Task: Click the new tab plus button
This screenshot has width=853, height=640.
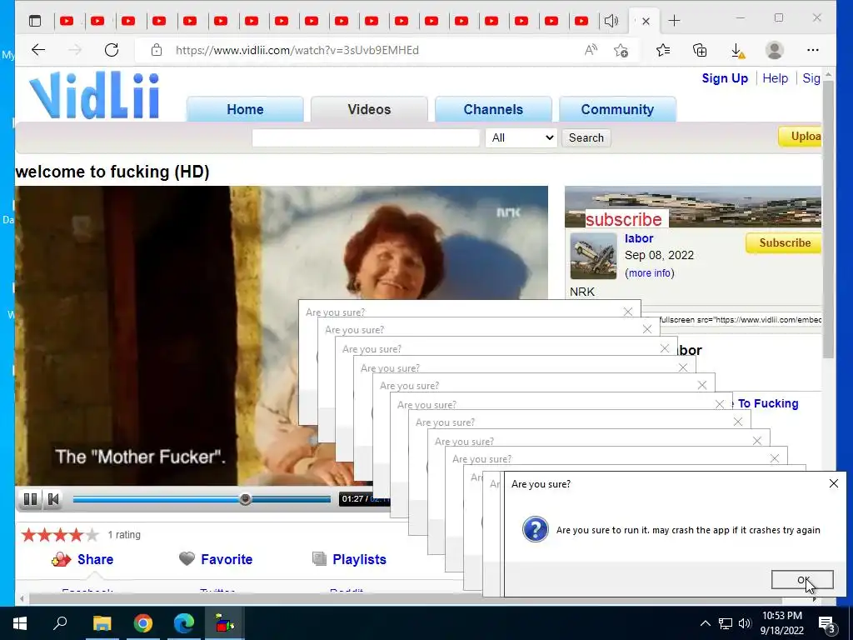Action: tap(674, 21)
